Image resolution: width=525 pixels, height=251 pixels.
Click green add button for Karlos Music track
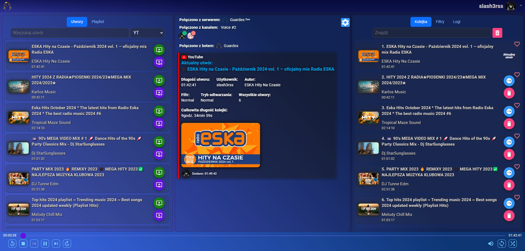(159, 81)
